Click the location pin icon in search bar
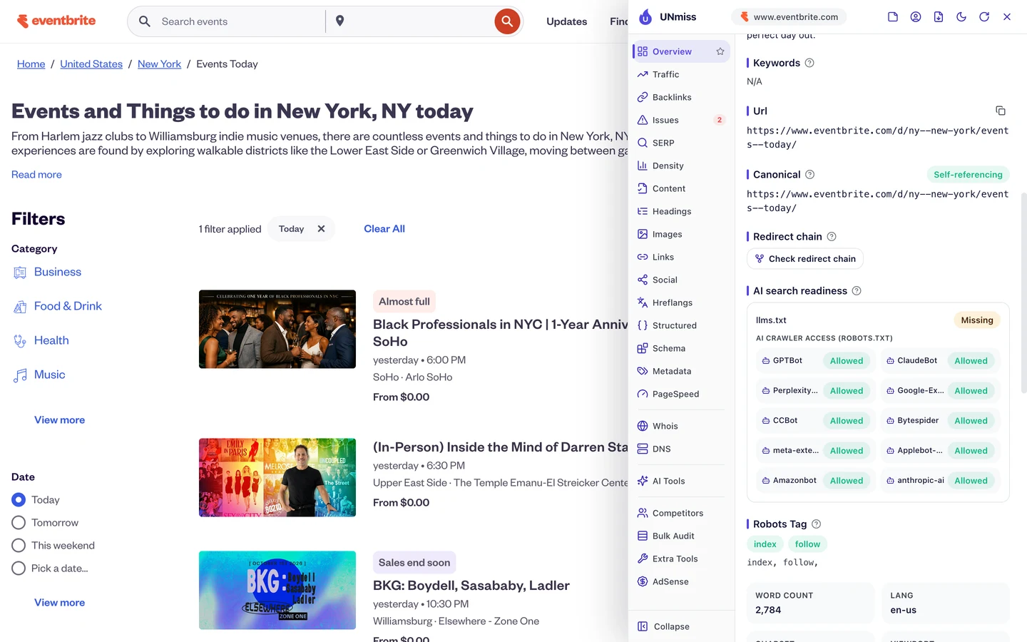The height and width of the screenshot is (642, 1027). point(340,21)
